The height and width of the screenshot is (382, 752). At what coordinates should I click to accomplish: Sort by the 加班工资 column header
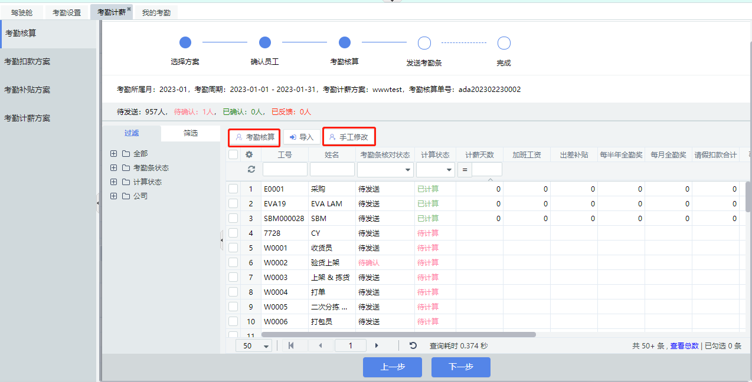[527, 154]
